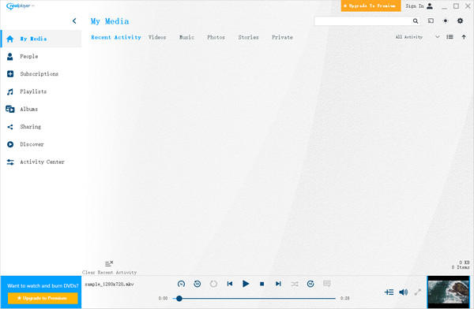
Task: Skip to next track
Action: [x=278, y=284]
